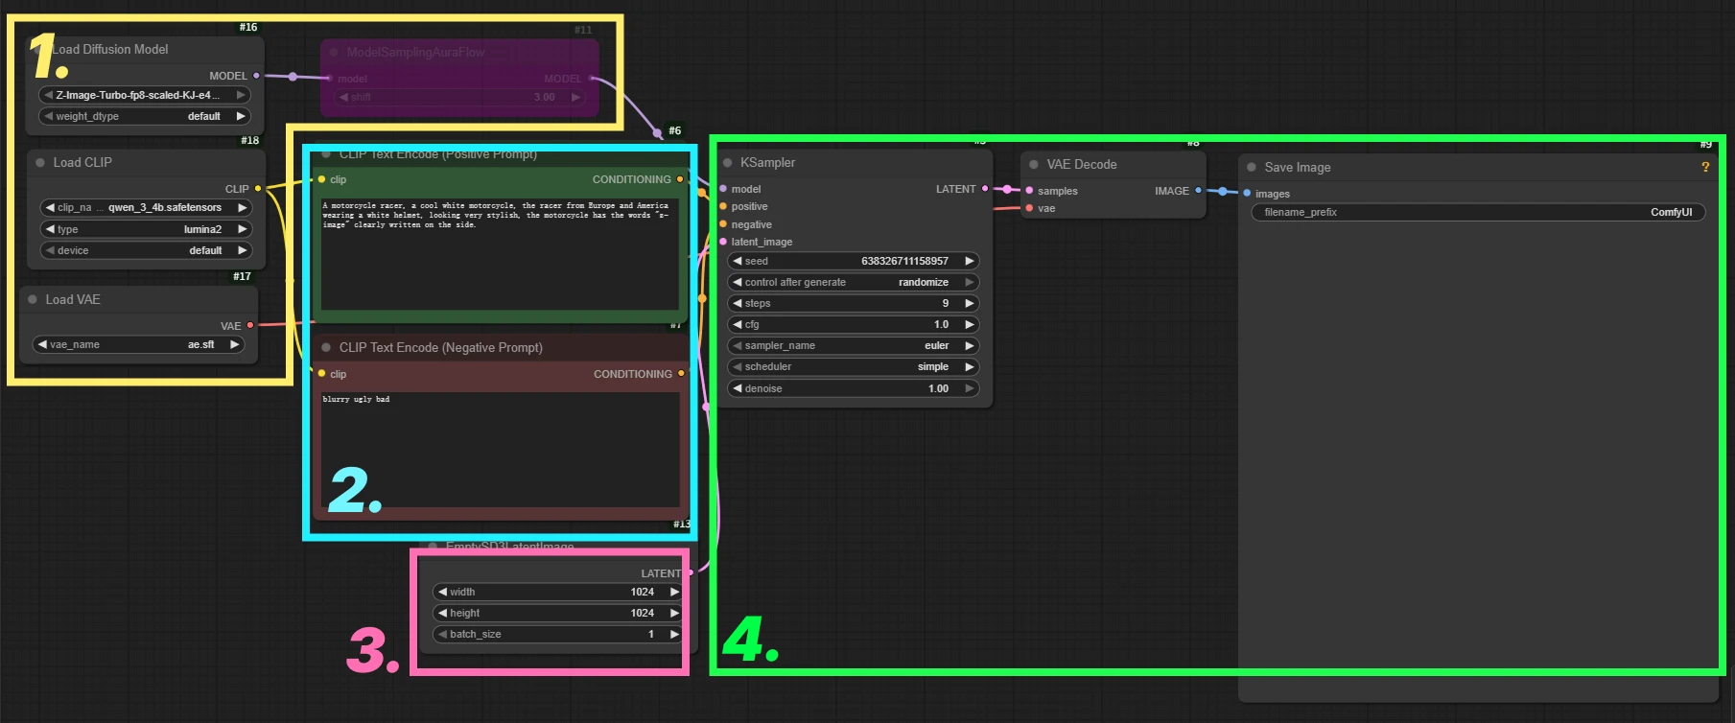Click the question mark icon on Save Image
Screen dimensions: 1735x723
point(1705,168)
